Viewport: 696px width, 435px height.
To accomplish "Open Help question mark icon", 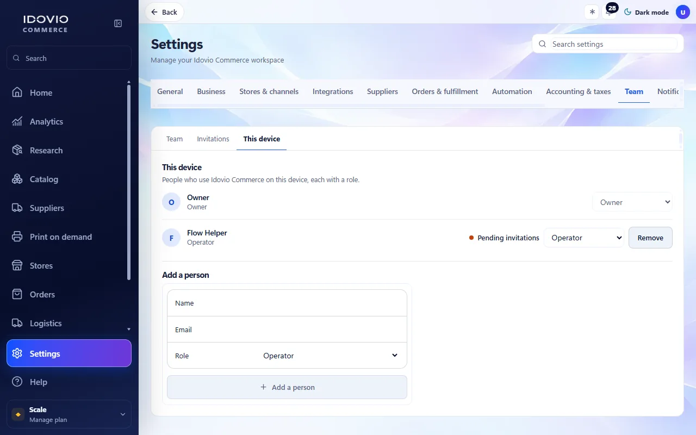I will (17, 382).
